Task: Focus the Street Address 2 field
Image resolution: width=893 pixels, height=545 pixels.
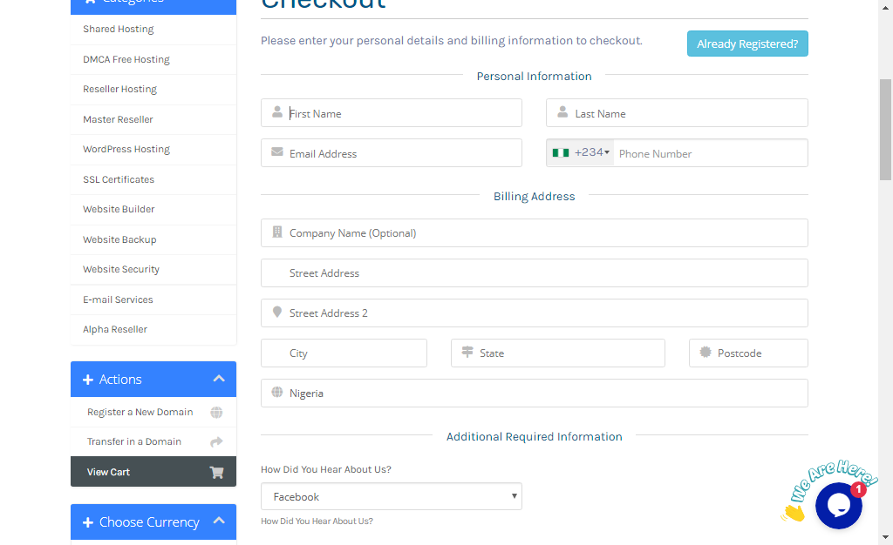Action: coord(535,313)
